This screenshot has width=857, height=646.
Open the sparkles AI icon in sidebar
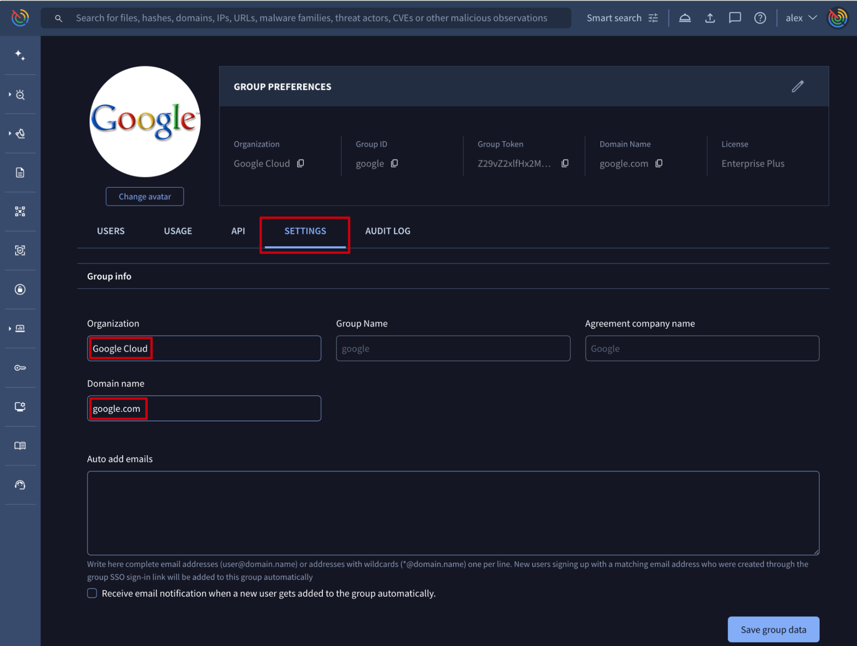click(x=20, y=55)
